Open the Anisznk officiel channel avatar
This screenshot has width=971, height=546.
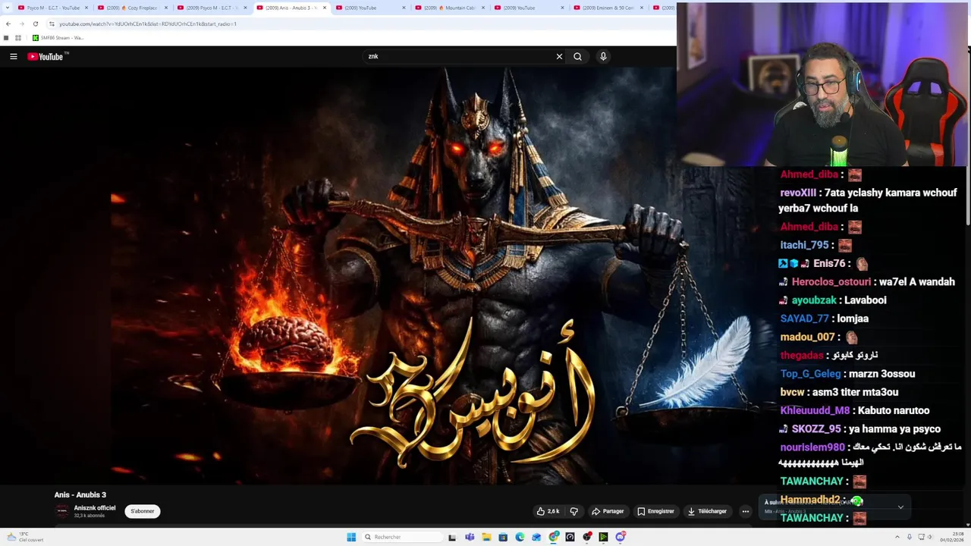(x=62, y=511)
